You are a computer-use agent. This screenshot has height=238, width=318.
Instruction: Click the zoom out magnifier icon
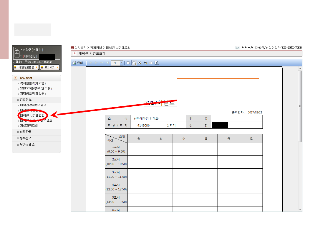pos(145,63)
